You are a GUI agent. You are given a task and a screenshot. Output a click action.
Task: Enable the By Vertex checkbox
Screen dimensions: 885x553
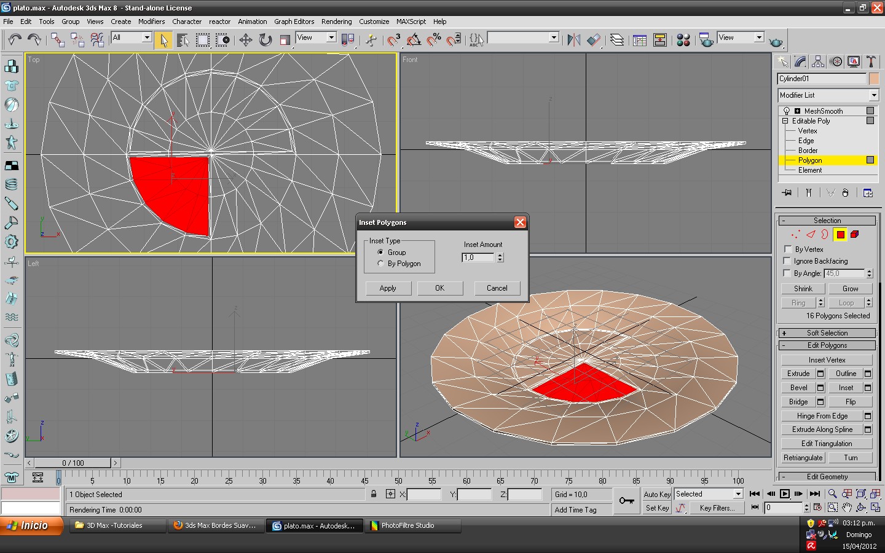point(788,249)
